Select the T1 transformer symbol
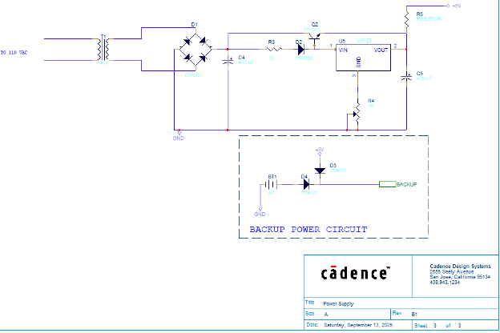500x333 pixels. 103,50
